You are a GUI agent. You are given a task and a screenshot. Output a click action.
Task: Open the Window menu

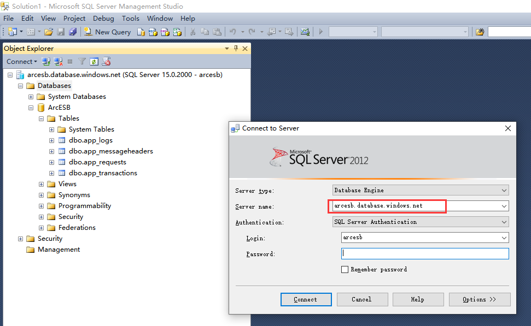[x=160, y=19]
